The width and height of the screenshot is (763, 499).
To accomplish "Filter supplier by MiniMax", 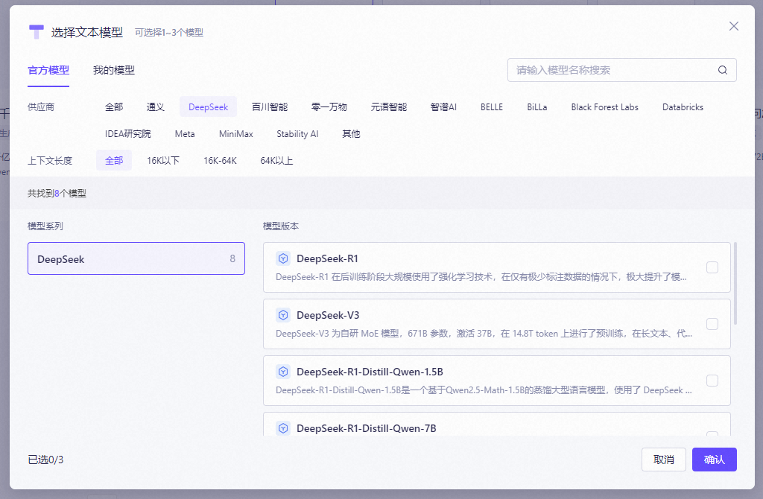I will (236, 134).
